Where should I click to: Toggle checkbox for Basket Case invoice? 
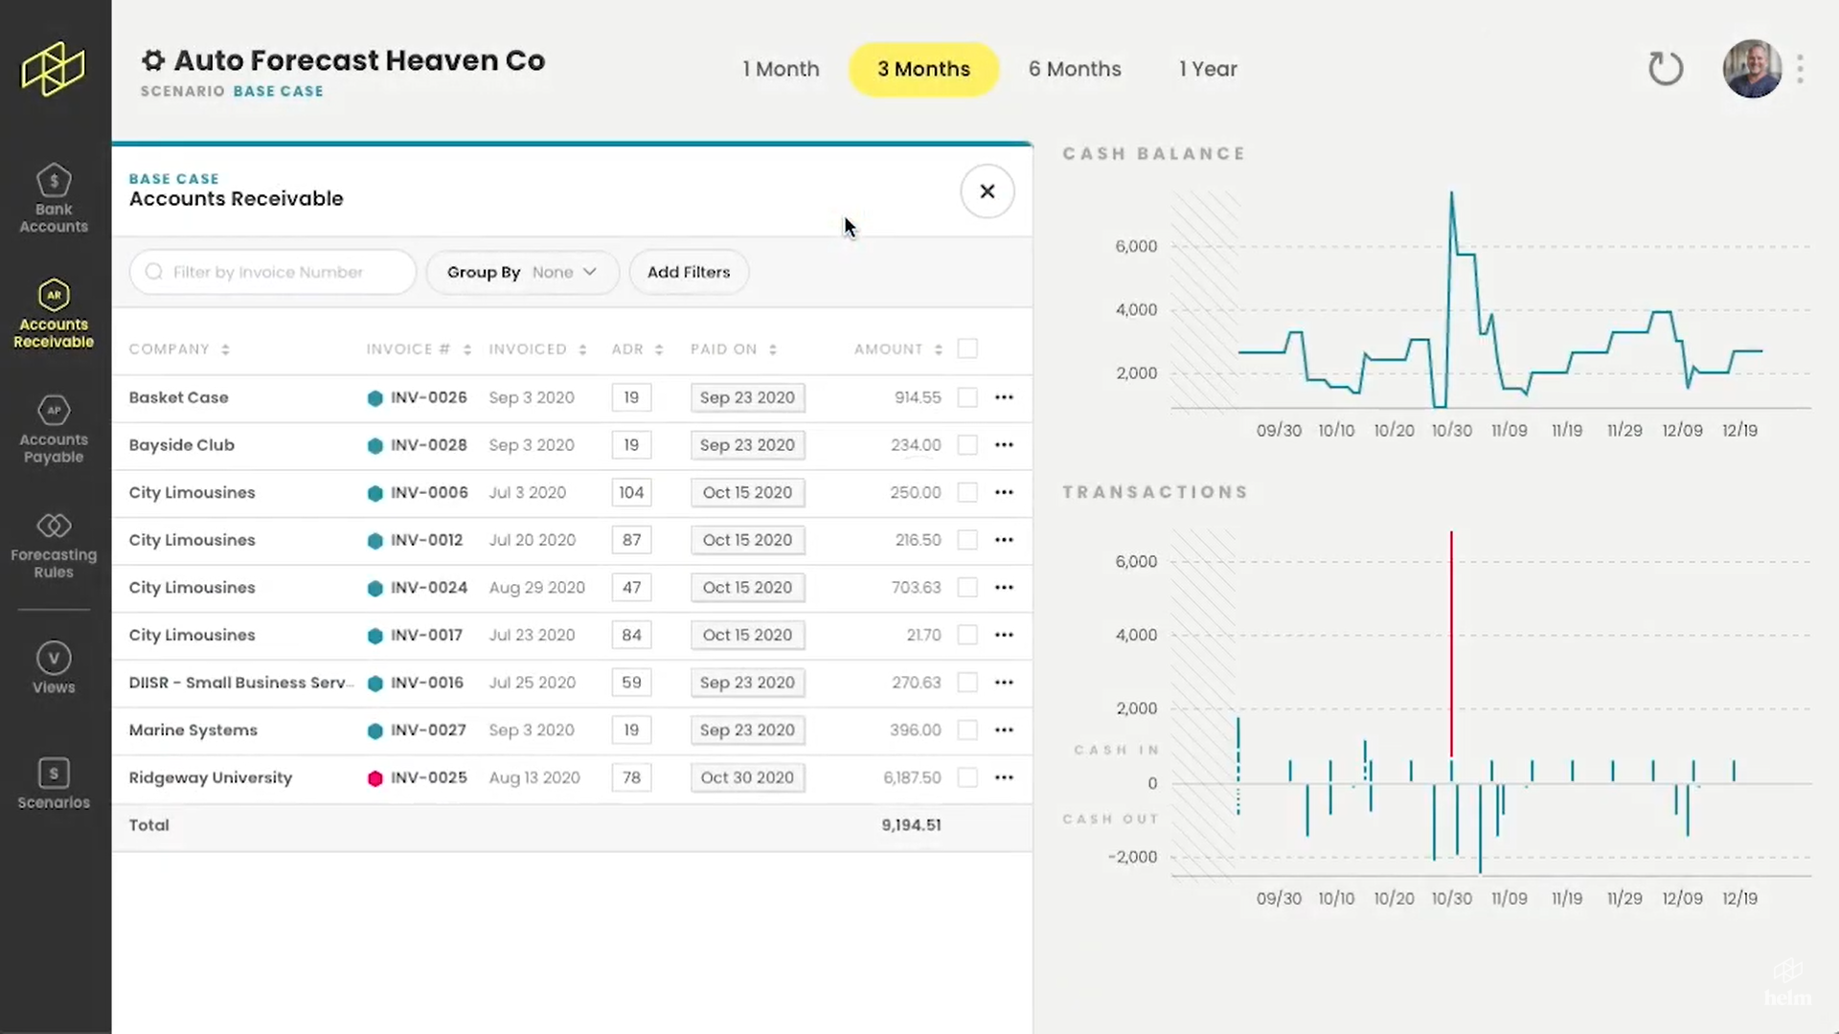click(967, 397)
